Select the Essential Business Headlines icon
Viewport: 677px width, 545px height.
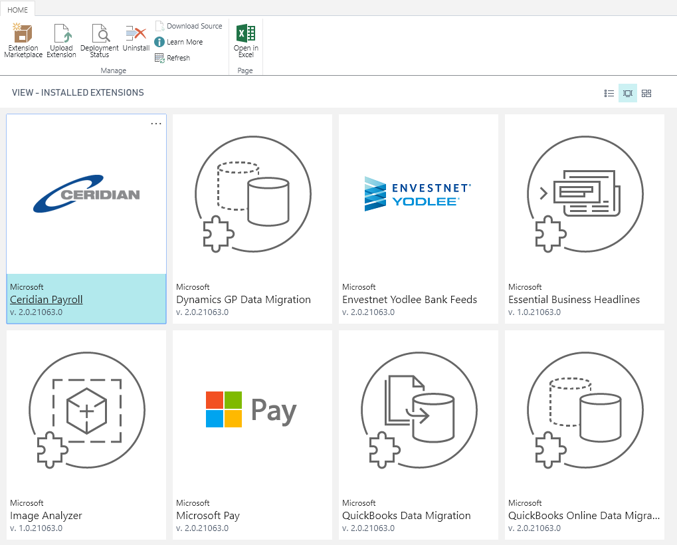click(x=585, y=194)
